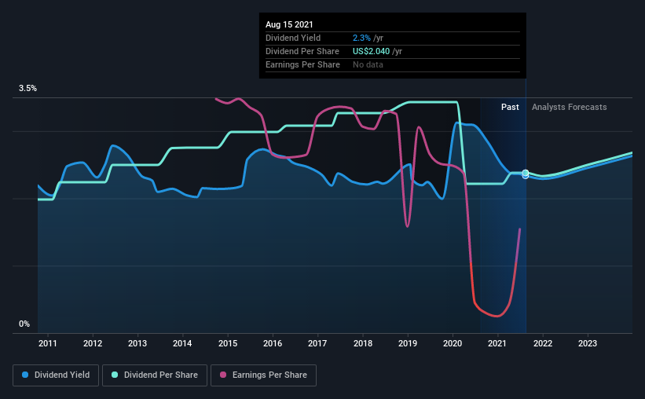This screenshot has width=645, height=399.
Task: Click the blue Dividend Yield legend dot
Action: coord(25,375)
